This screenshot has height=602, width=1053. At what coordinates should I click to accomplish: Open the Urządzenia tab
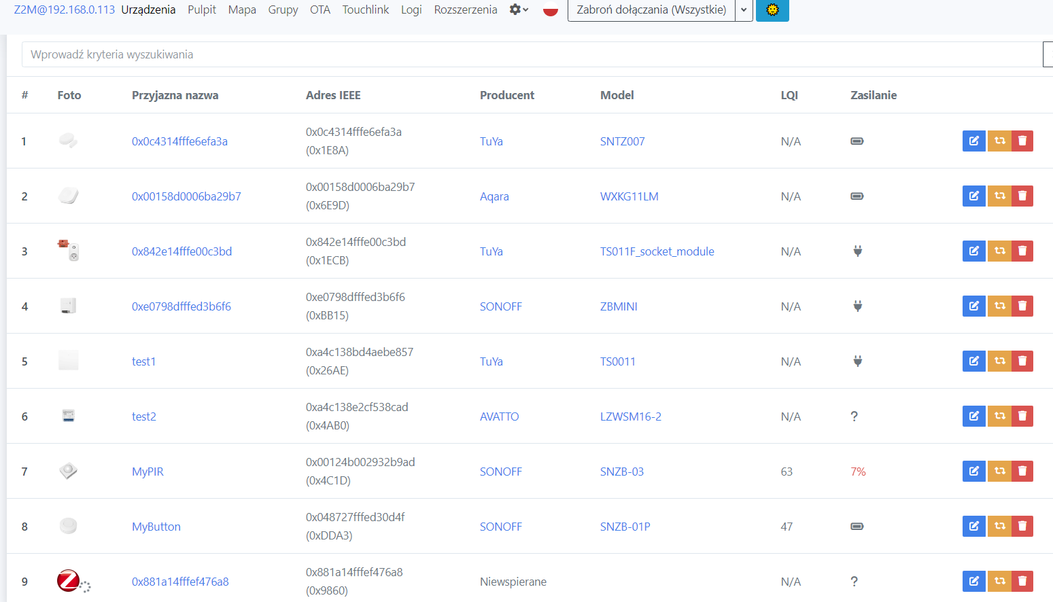pyautogui.click(x=148, y=10)
